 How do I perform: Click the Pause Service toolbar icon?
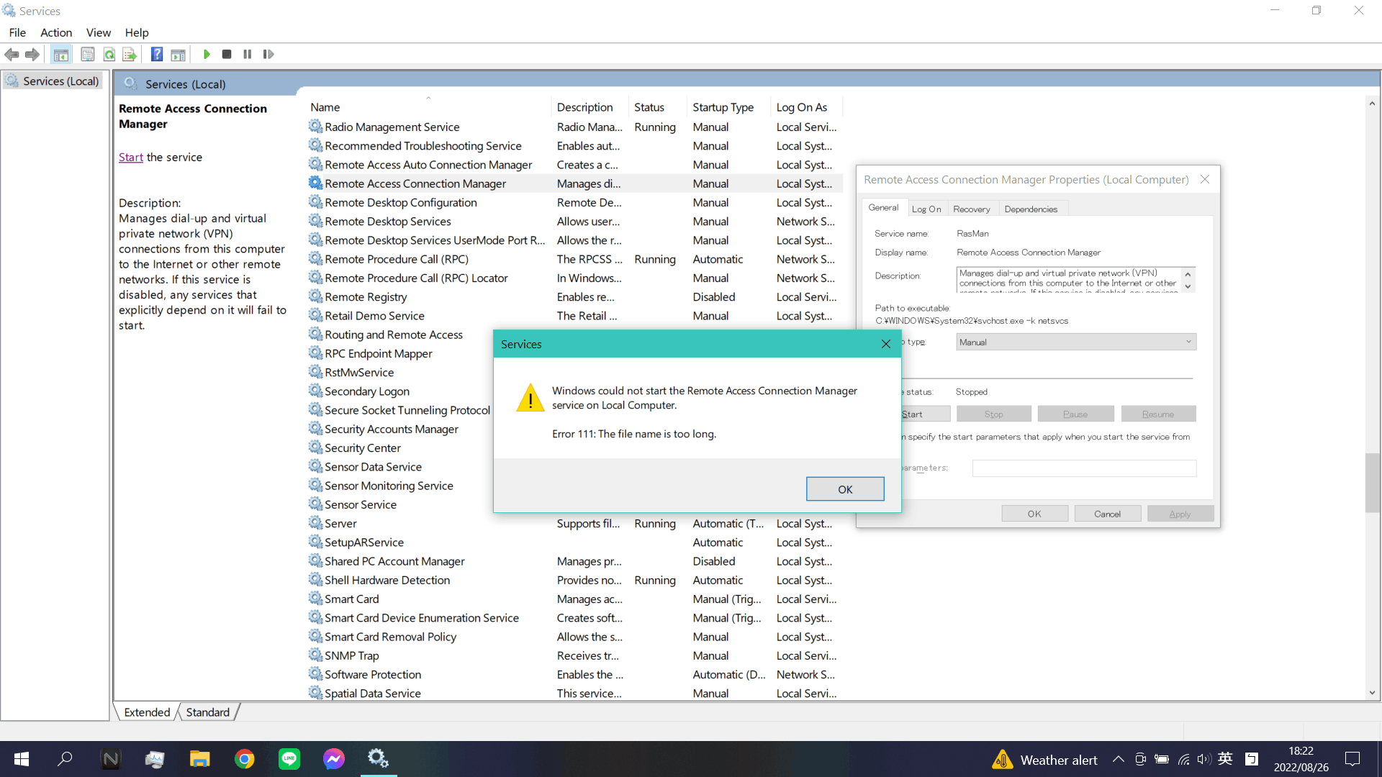[x=247, y=54]
